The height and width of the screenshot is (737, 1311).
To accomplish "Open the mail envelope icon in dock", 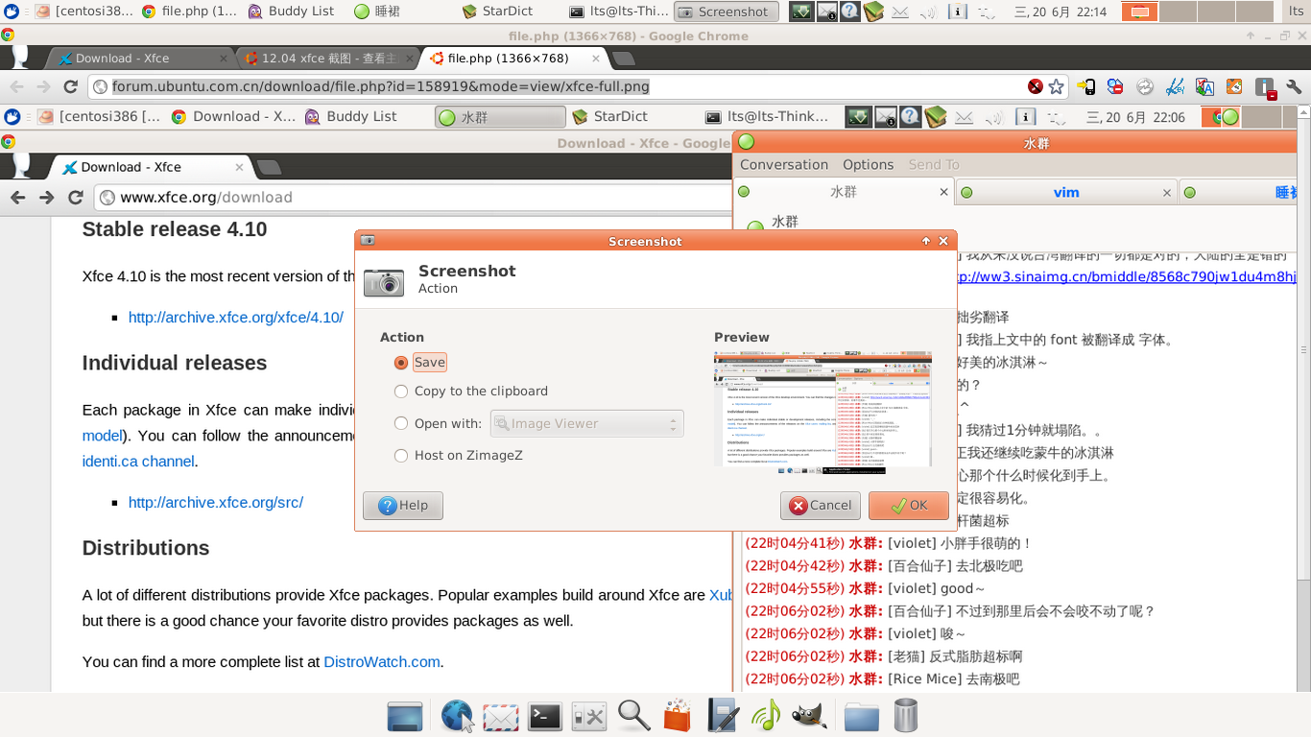I will 500,717.
